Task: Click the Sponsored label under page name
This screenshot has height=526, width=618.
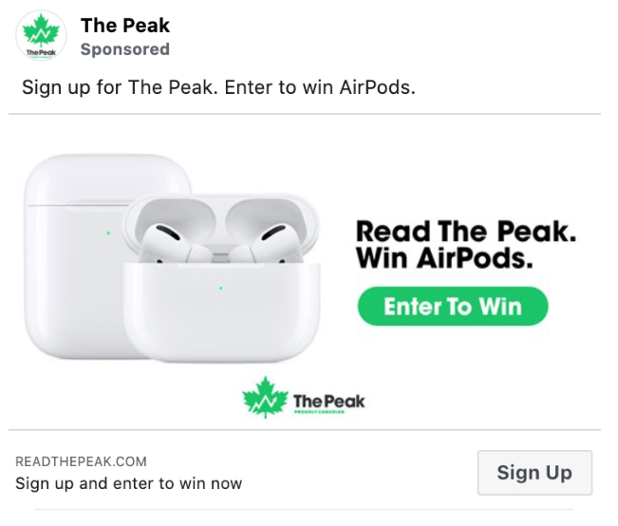Action: click(x=125, y=49)
